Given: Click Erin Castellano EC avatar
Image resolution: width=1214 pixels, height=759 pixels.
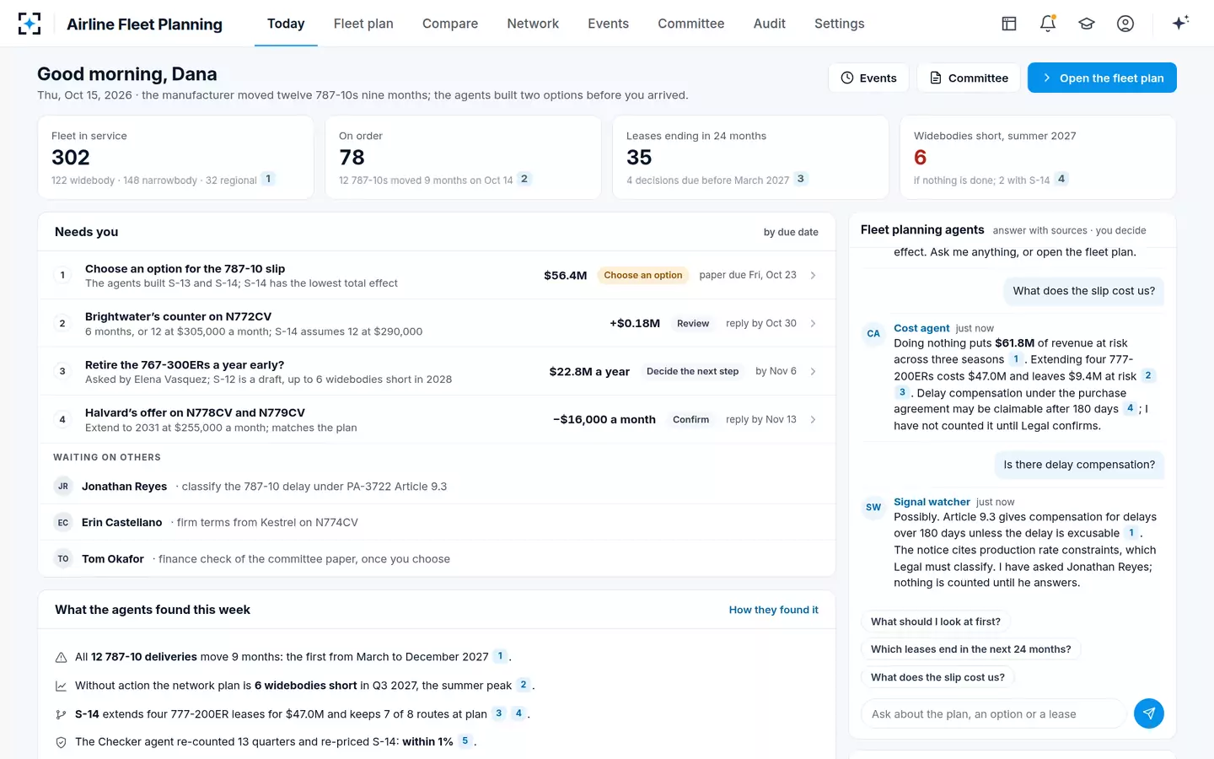Looking at the screenshot, I should pyautogui.click(x=63, y=523).
